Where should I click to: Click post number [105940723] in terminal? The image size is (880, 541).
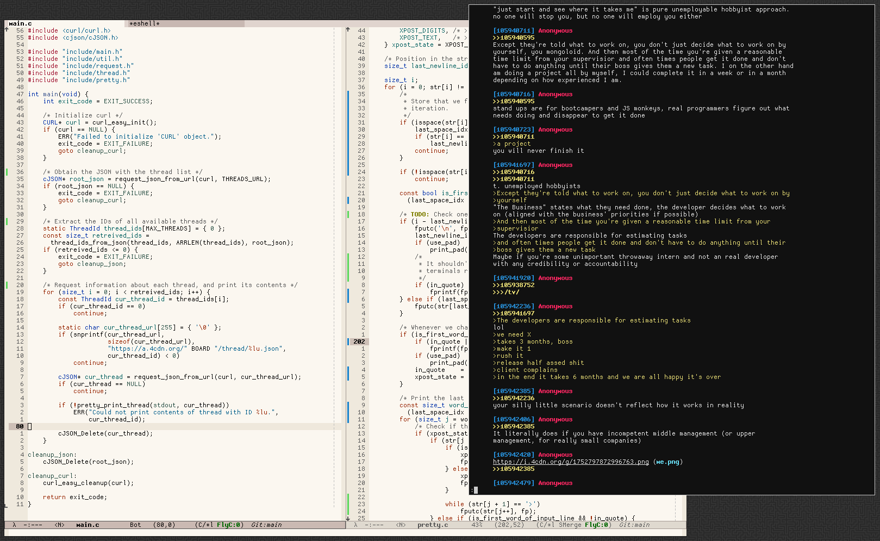[514, 129]
